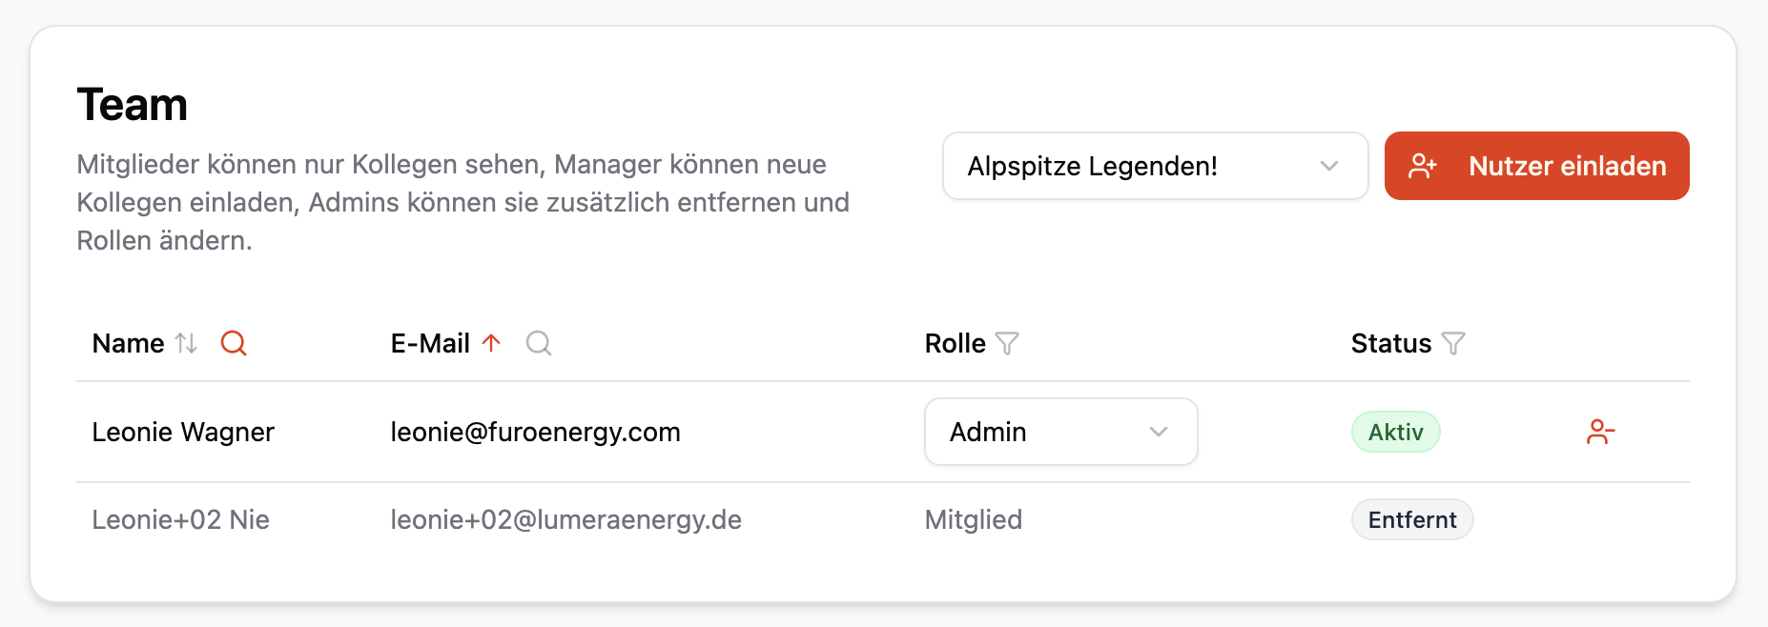Open the Name column search icon

click(234, 343)
